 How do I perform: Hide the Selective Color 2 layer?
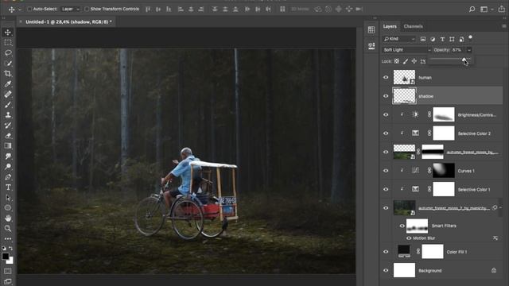pyautogui.click(x=386, y=133)
